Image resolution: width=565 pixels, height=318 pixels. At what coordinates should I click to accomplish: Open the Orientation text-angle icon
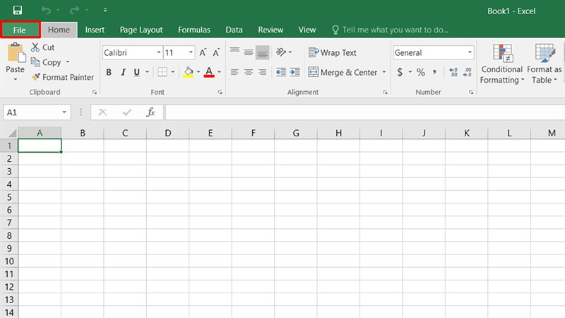[280, 52]
